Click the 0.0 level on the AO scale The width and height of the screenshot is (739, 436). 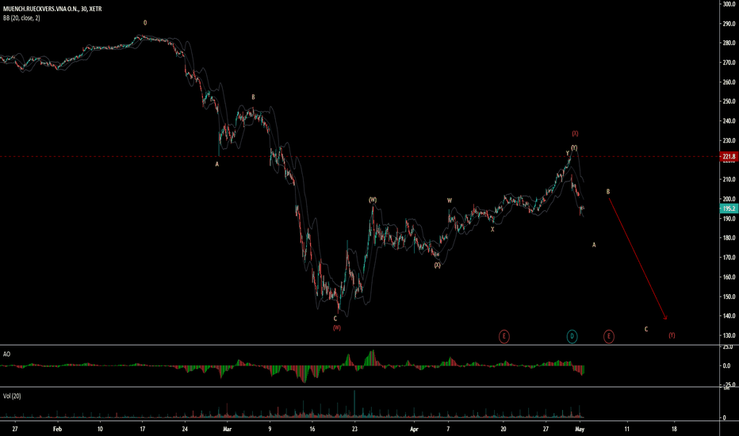726,365
